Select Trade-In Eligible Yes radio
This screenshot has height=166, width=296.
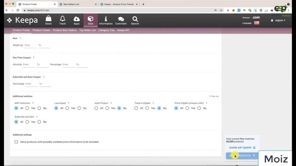(x=147, y=108)
